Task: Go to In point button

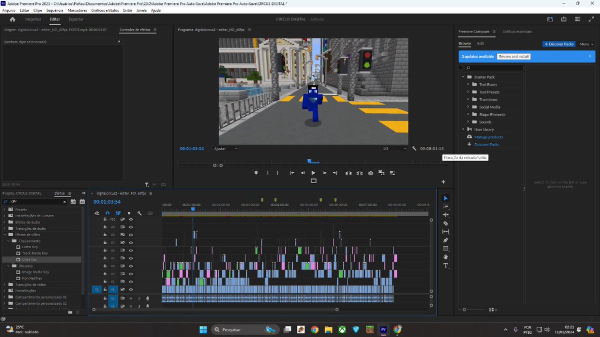Action: point(291,173)
